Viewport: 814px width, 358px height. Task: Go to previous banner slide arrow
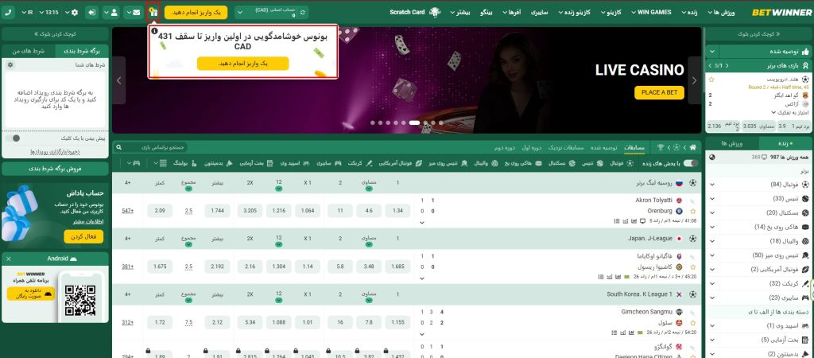(x=119, y=80)
